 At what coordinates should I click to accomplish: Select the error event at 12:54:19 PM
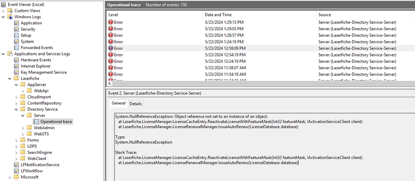261,55
